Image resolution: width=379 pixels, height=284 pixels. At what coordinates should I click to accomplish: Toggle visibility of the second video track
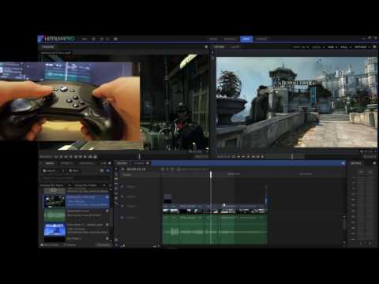click(x=122, y=196)
